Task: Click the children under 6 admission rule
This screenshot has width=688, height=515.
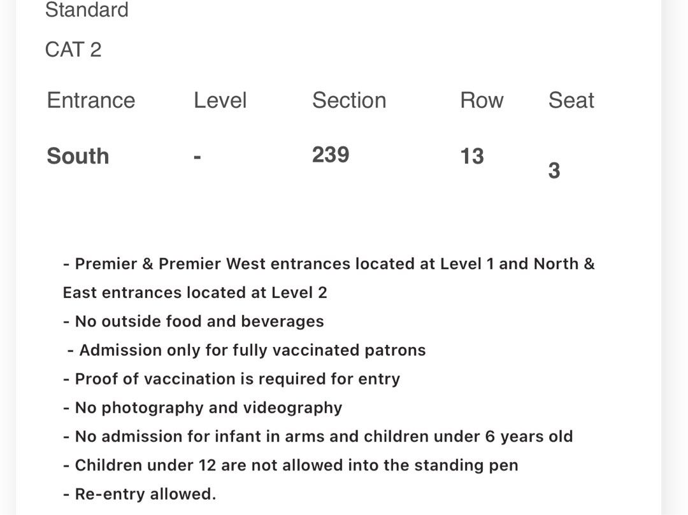Action: tap(318, 437)
